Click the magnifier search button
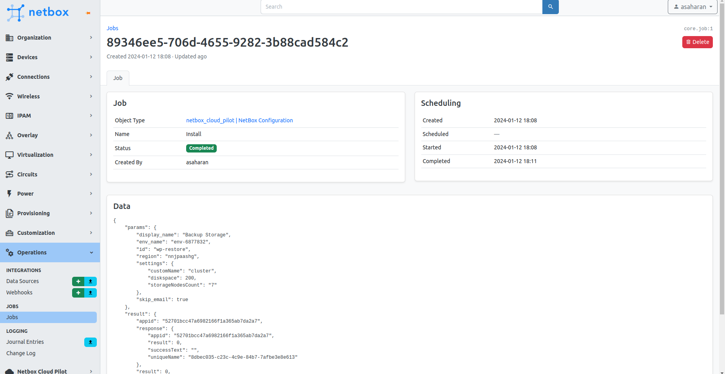The image size is (725, 374). [551, 7]
